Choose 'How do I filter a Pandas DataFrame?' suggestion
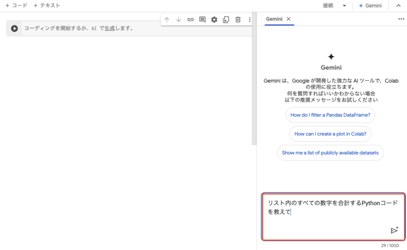 (330, 115)
